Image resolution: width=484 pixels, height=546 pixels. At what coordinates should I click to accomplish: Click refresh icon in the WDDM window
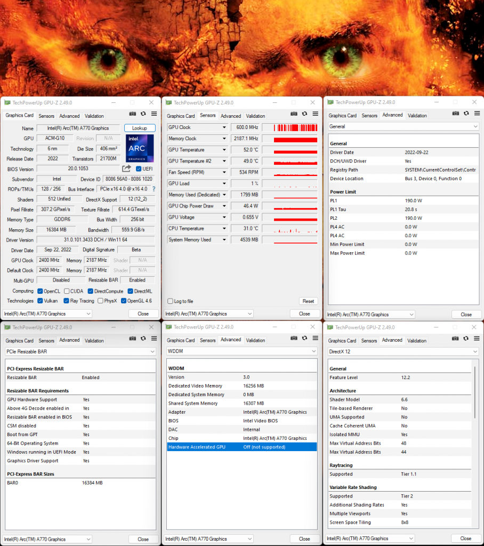(x=305, y=338)
